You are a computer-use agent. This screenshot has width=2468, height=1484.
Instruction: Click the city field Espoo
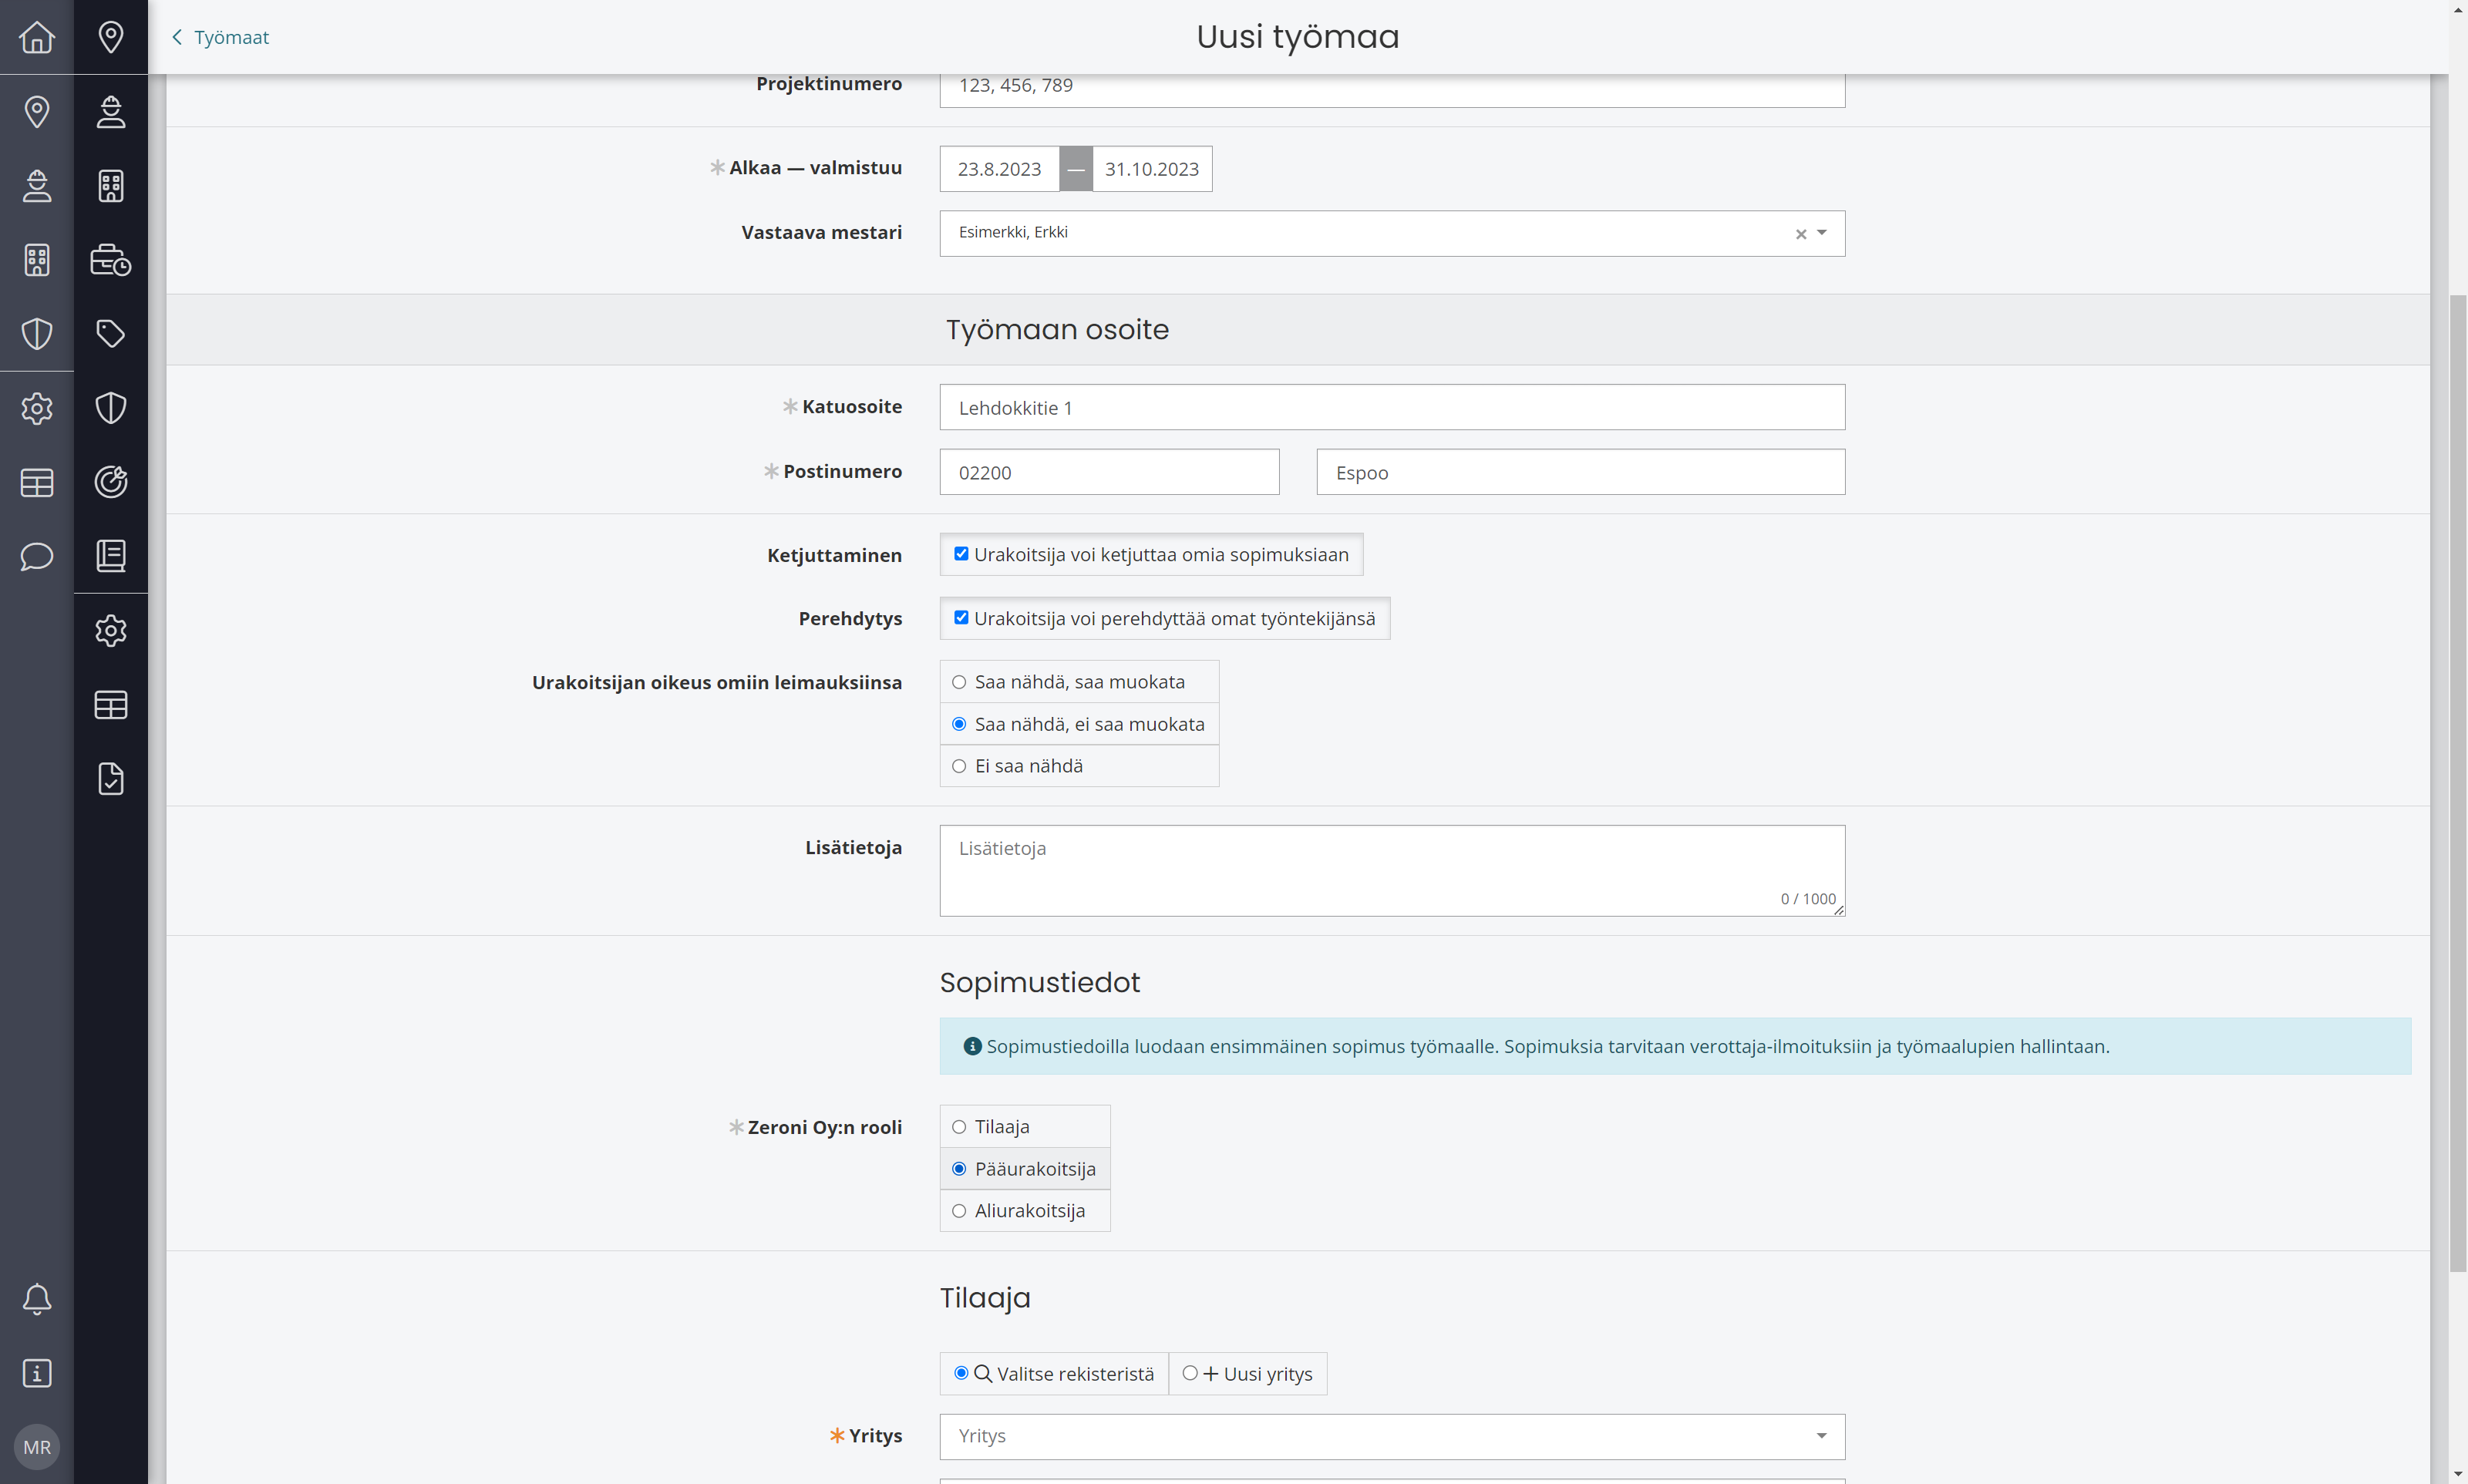1580,472
